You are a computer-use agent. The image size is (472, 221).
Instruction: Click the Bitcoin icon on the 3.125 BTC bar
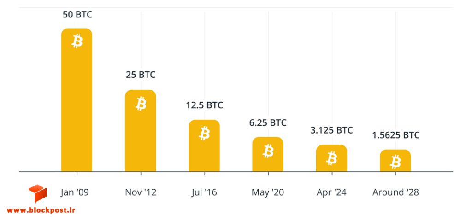pos(332,158)
